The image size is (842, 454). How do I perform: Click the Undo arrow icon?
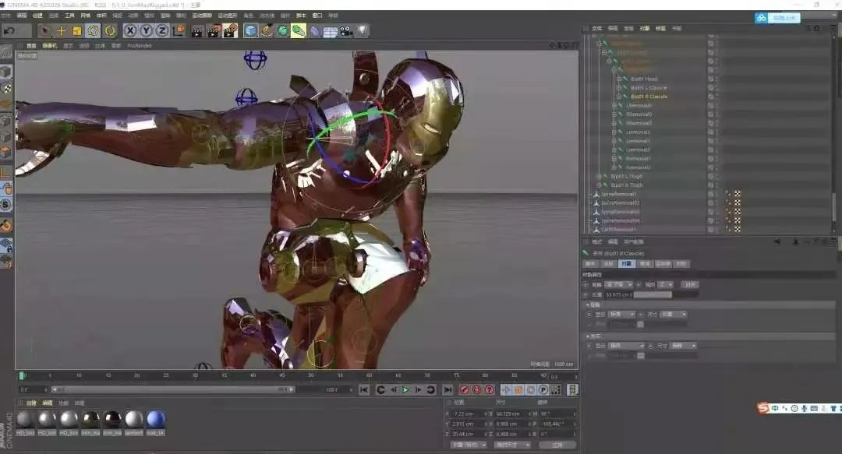point(7,30)
